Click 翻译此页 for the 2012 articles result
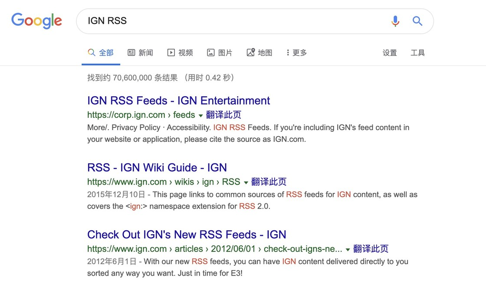Viewport: 486px width, 287px height. click(371, 248)
